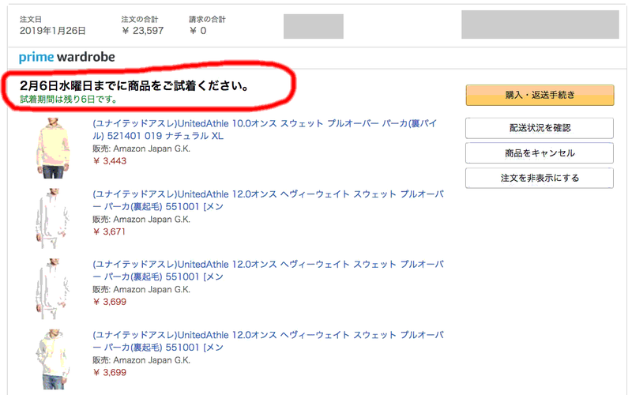Click seller text under the ナチュラル XL item
The height and width of the screenshot is (395, 632).
[x=141, y=149]
